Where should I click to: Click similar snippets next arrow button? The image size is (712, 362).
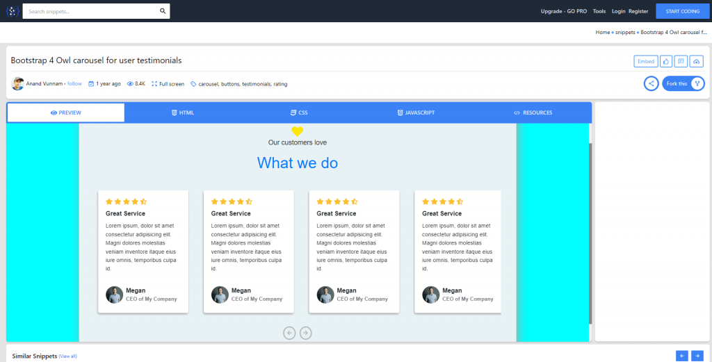[x=697, y=356]
